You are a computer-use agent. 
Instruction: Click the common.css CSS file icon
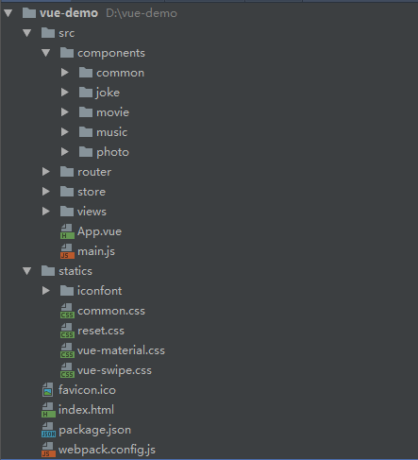point(67,311)
